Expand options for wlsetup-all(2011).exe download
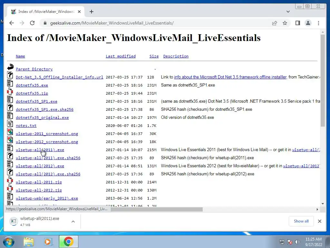The height and width of the screenshot is (248, 330). 73,222
